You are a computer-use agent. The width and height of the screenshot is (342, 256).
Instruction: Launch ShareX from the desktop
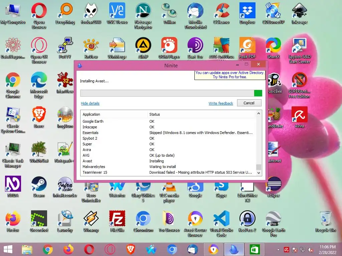pos(273,48)
